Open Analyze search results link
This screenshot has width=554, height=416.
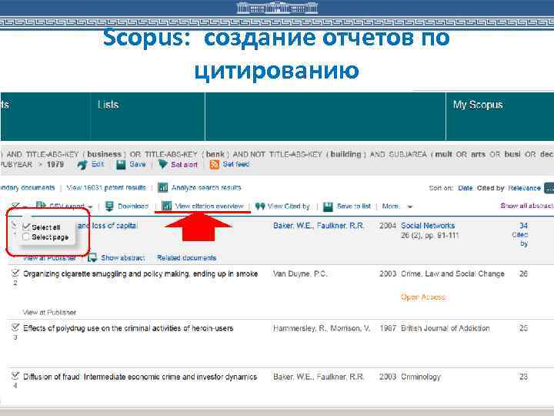[x=206, y=187]
